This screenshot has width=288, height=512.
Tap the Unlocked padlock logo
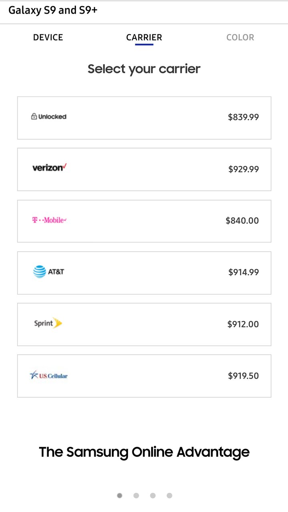[x=48, y=117]
